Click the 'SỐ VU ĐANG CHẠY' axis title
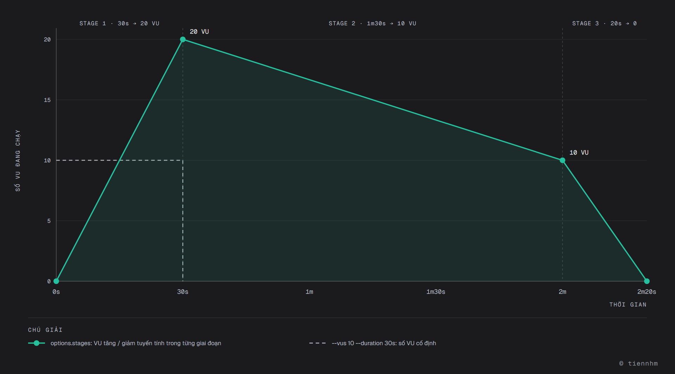 click(18, 160)
